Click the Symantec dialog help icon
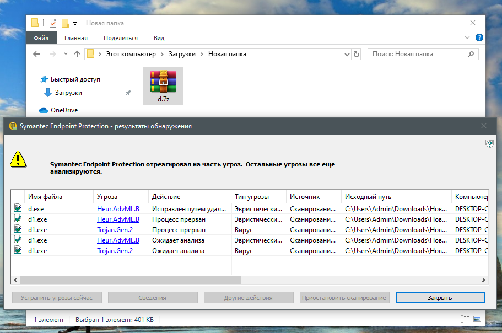 [489, 144]
